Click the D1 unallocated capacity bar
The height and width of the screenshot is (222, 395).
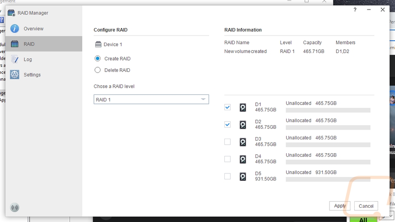tap(328, 110)
